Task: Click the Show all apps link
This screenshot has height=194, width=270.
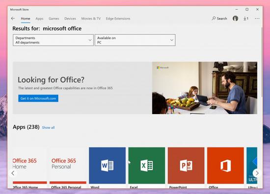Action: [x=48, y=127]
